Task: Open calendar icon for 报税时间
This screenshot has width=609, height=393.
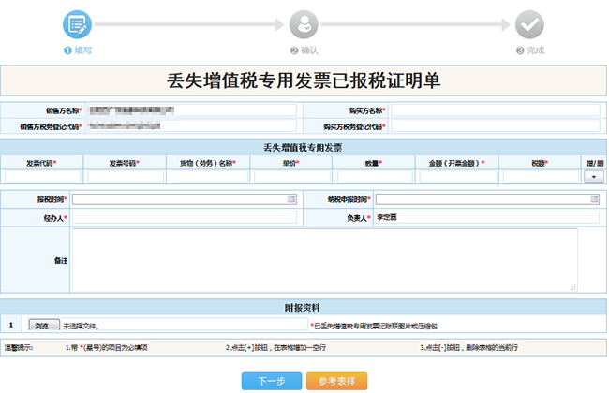Action: click(x=291, y=199)
